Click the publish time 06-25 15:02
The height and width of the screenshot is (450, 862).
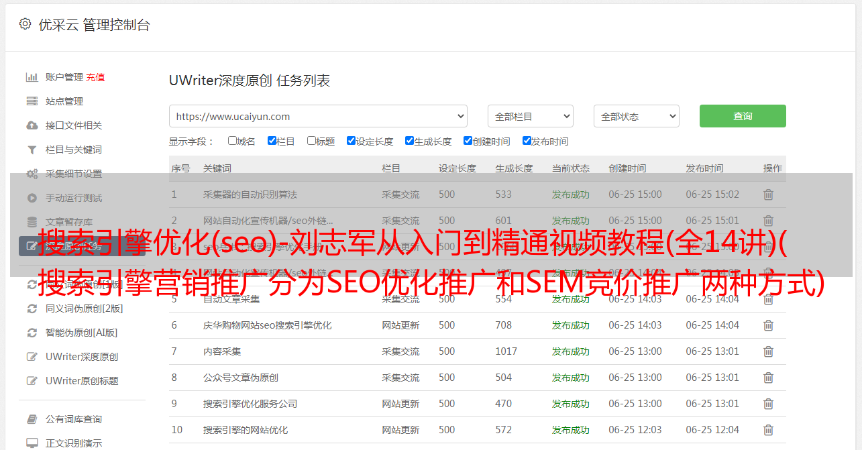click(x=712, y=194)
